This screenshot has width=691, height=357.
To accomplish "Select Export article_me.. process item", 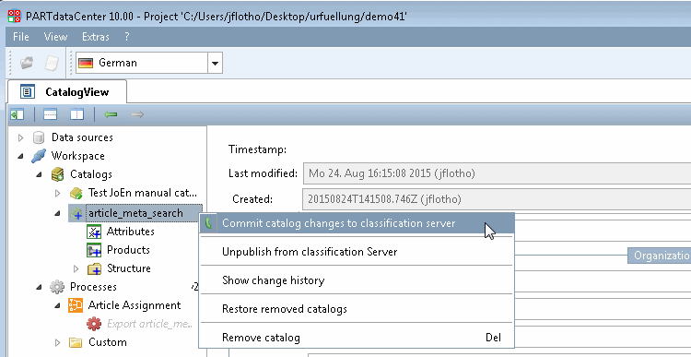I will click(150, 324).
